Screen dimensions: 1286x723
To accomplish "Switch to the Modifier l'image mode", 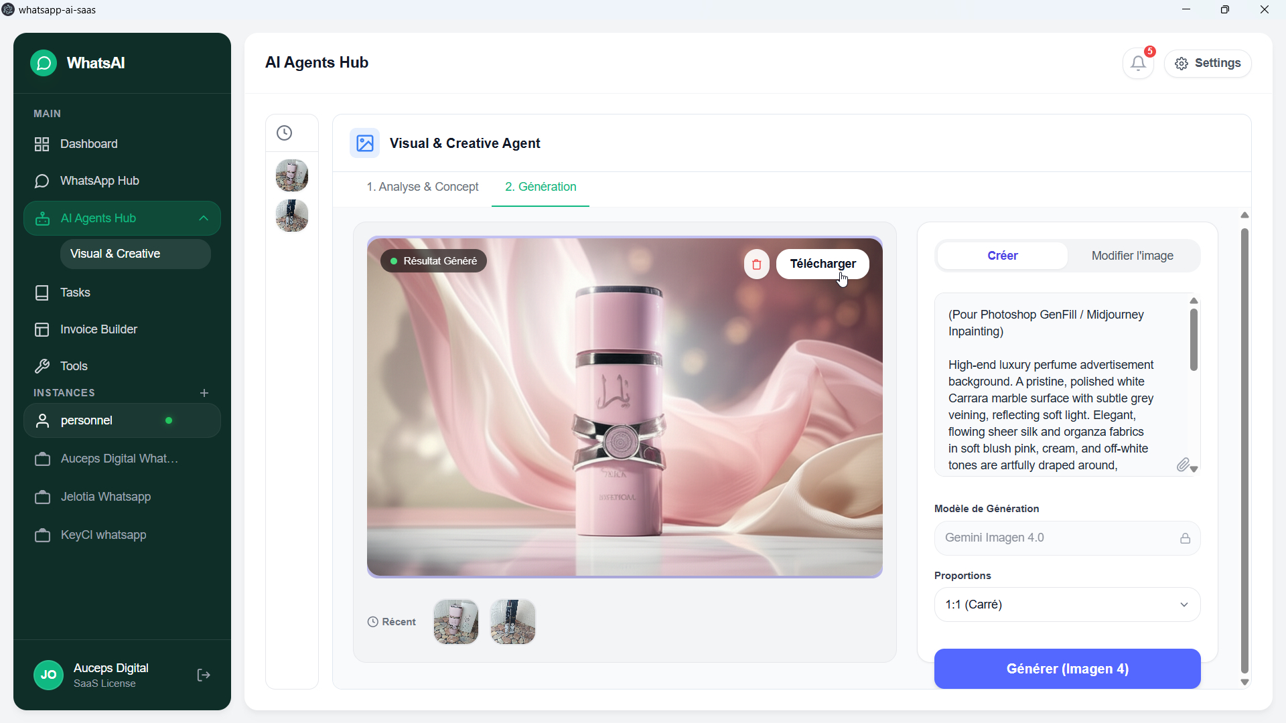I will click(1132, 256).
